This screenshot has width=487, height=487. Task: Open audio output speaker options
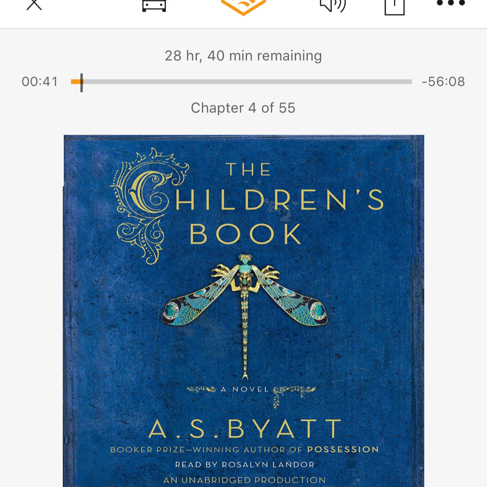point(333,5)
